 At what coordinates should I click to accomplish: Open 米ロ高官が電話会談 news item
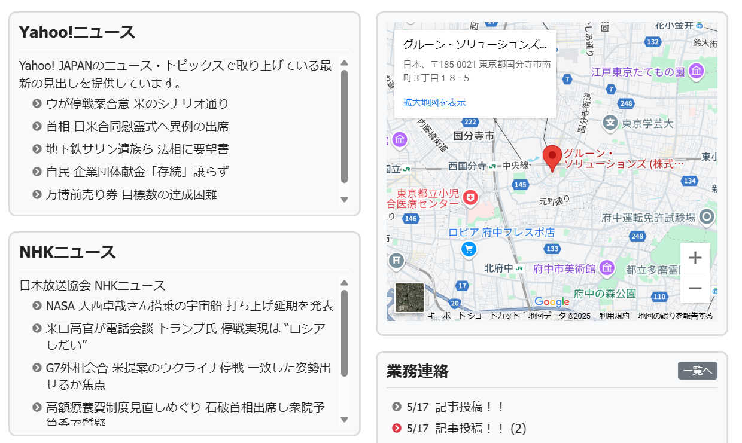[186, 336]
